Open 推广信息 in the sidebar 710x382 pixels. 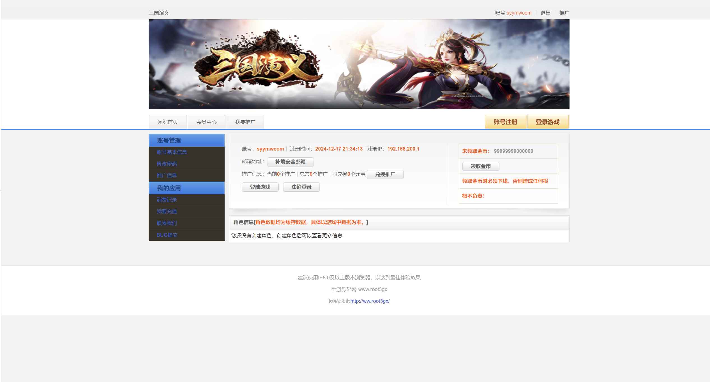[x=167, y=175]
